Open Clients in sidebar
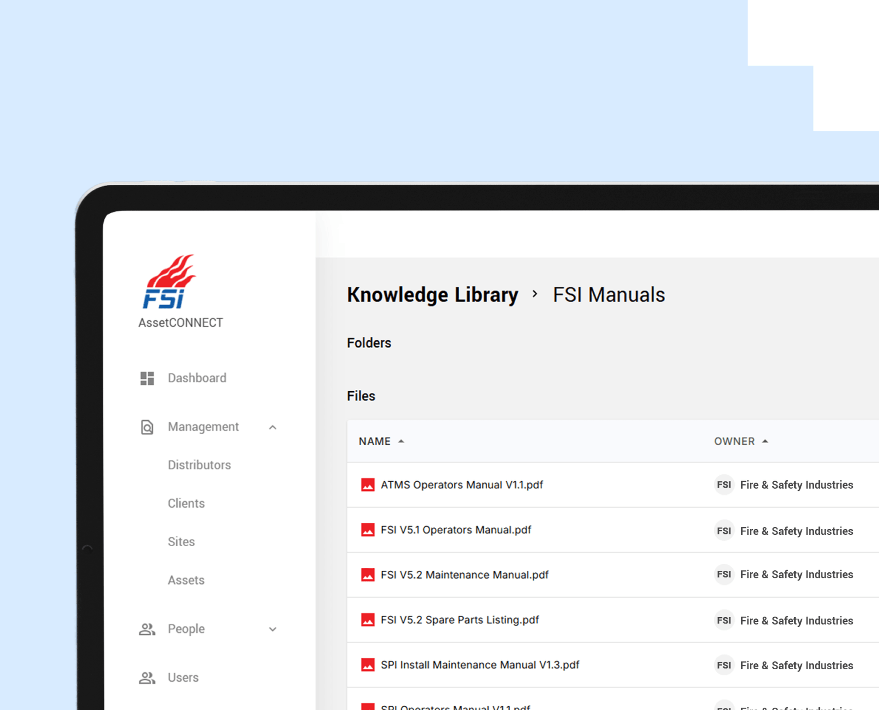 pos(186,504)
